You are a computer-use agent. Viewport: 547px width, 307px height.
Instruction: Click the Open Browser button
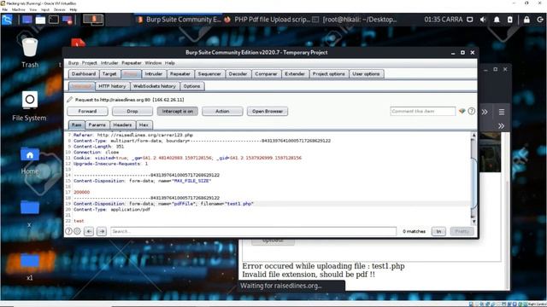[x=268, y=112]
